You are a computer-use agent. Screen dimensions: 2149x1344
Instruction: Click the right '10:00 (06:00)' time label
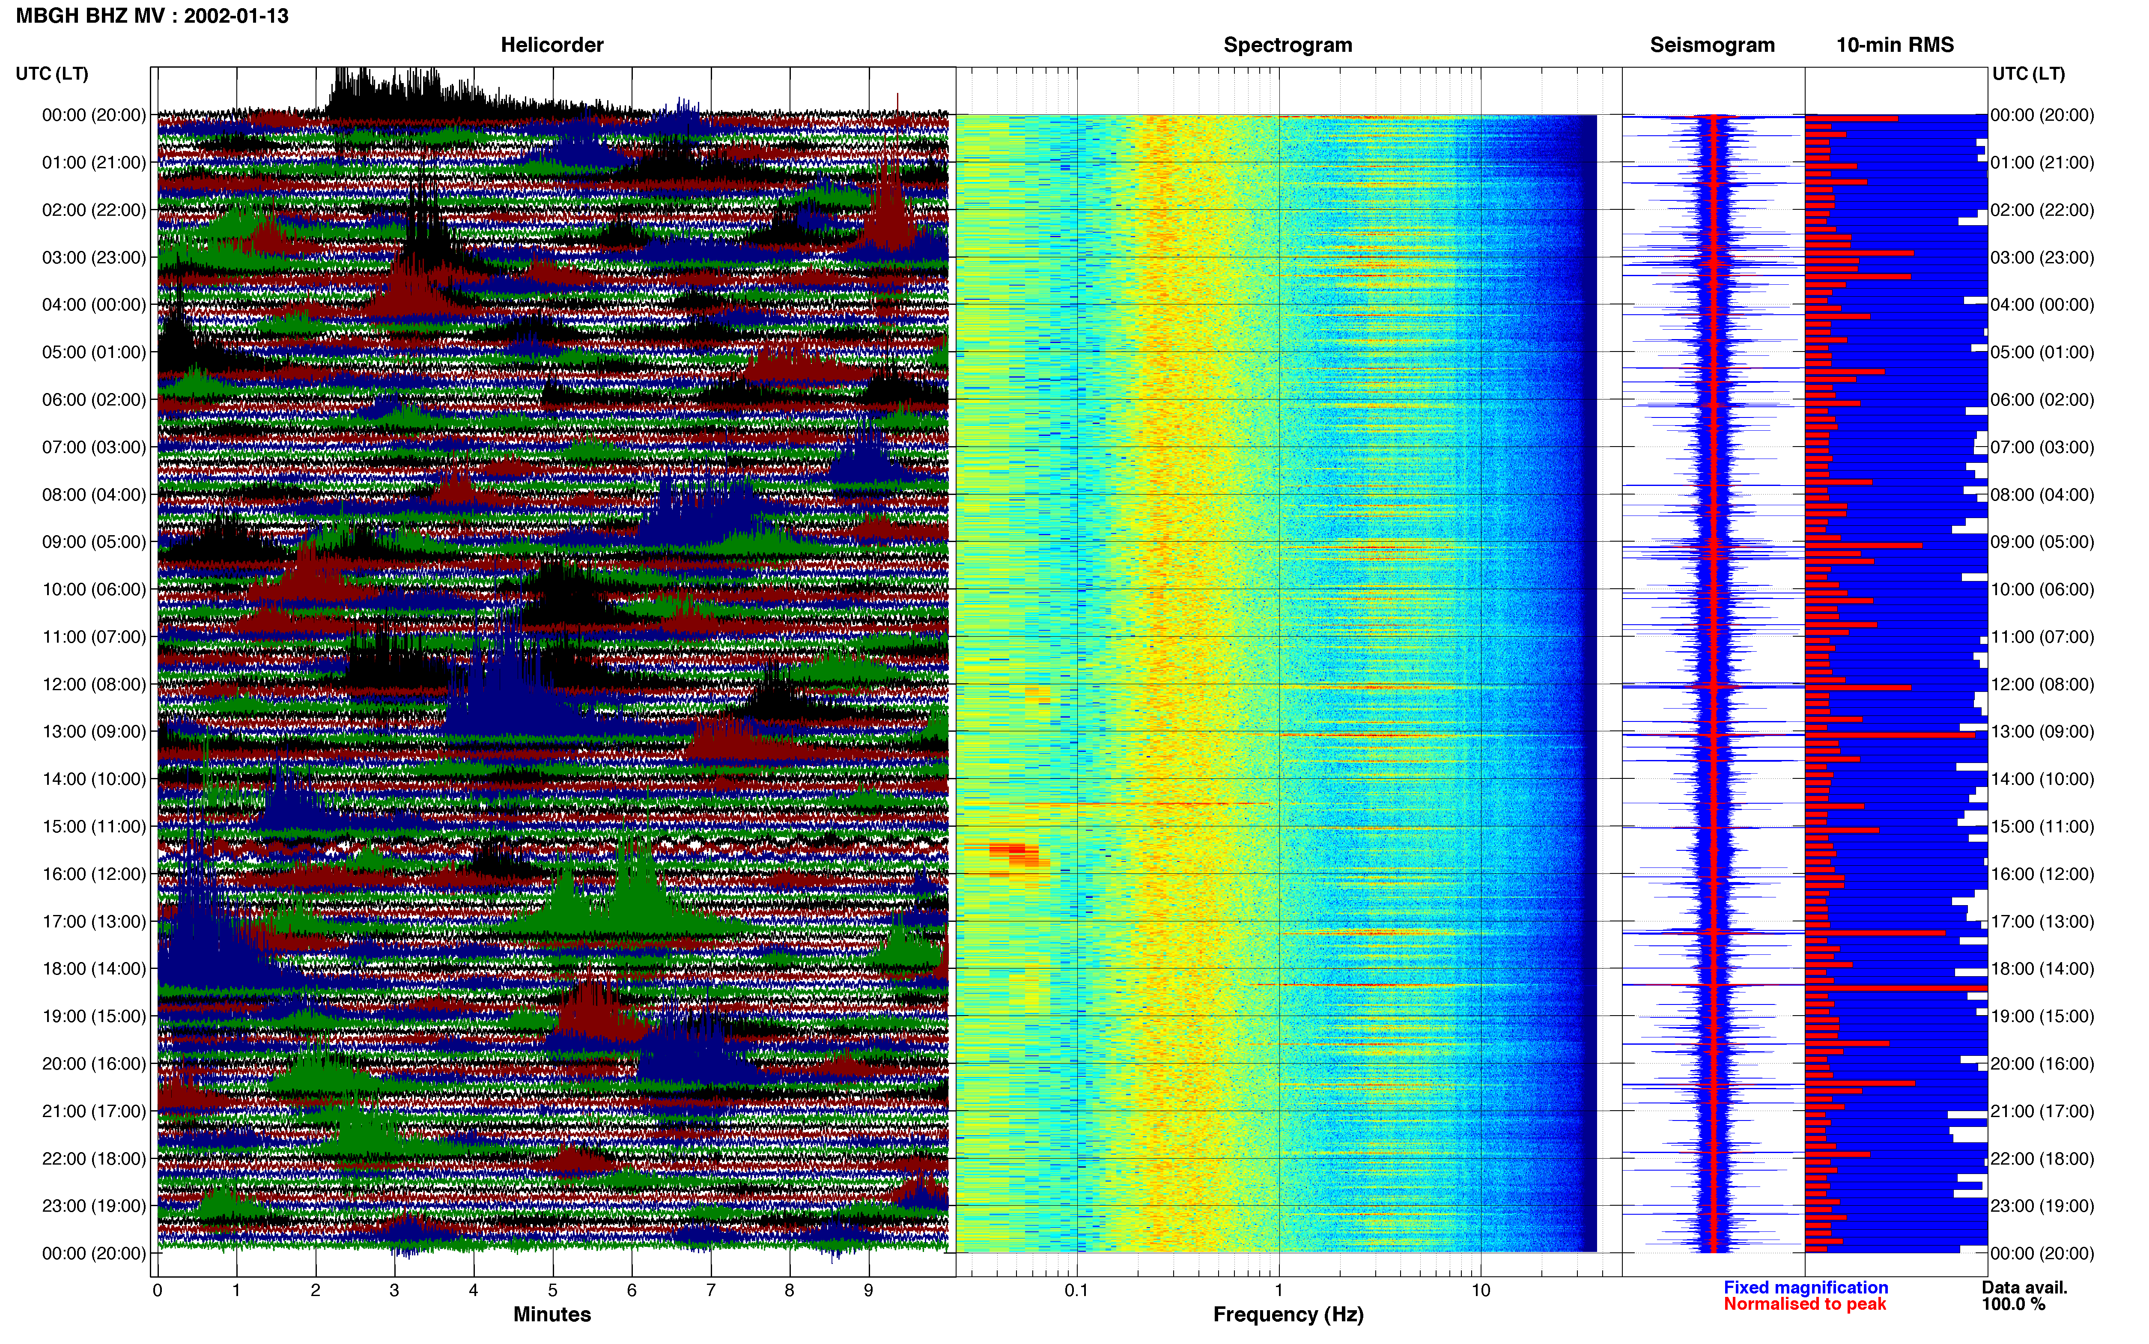pyautogui.click(x=2042, y=589)
